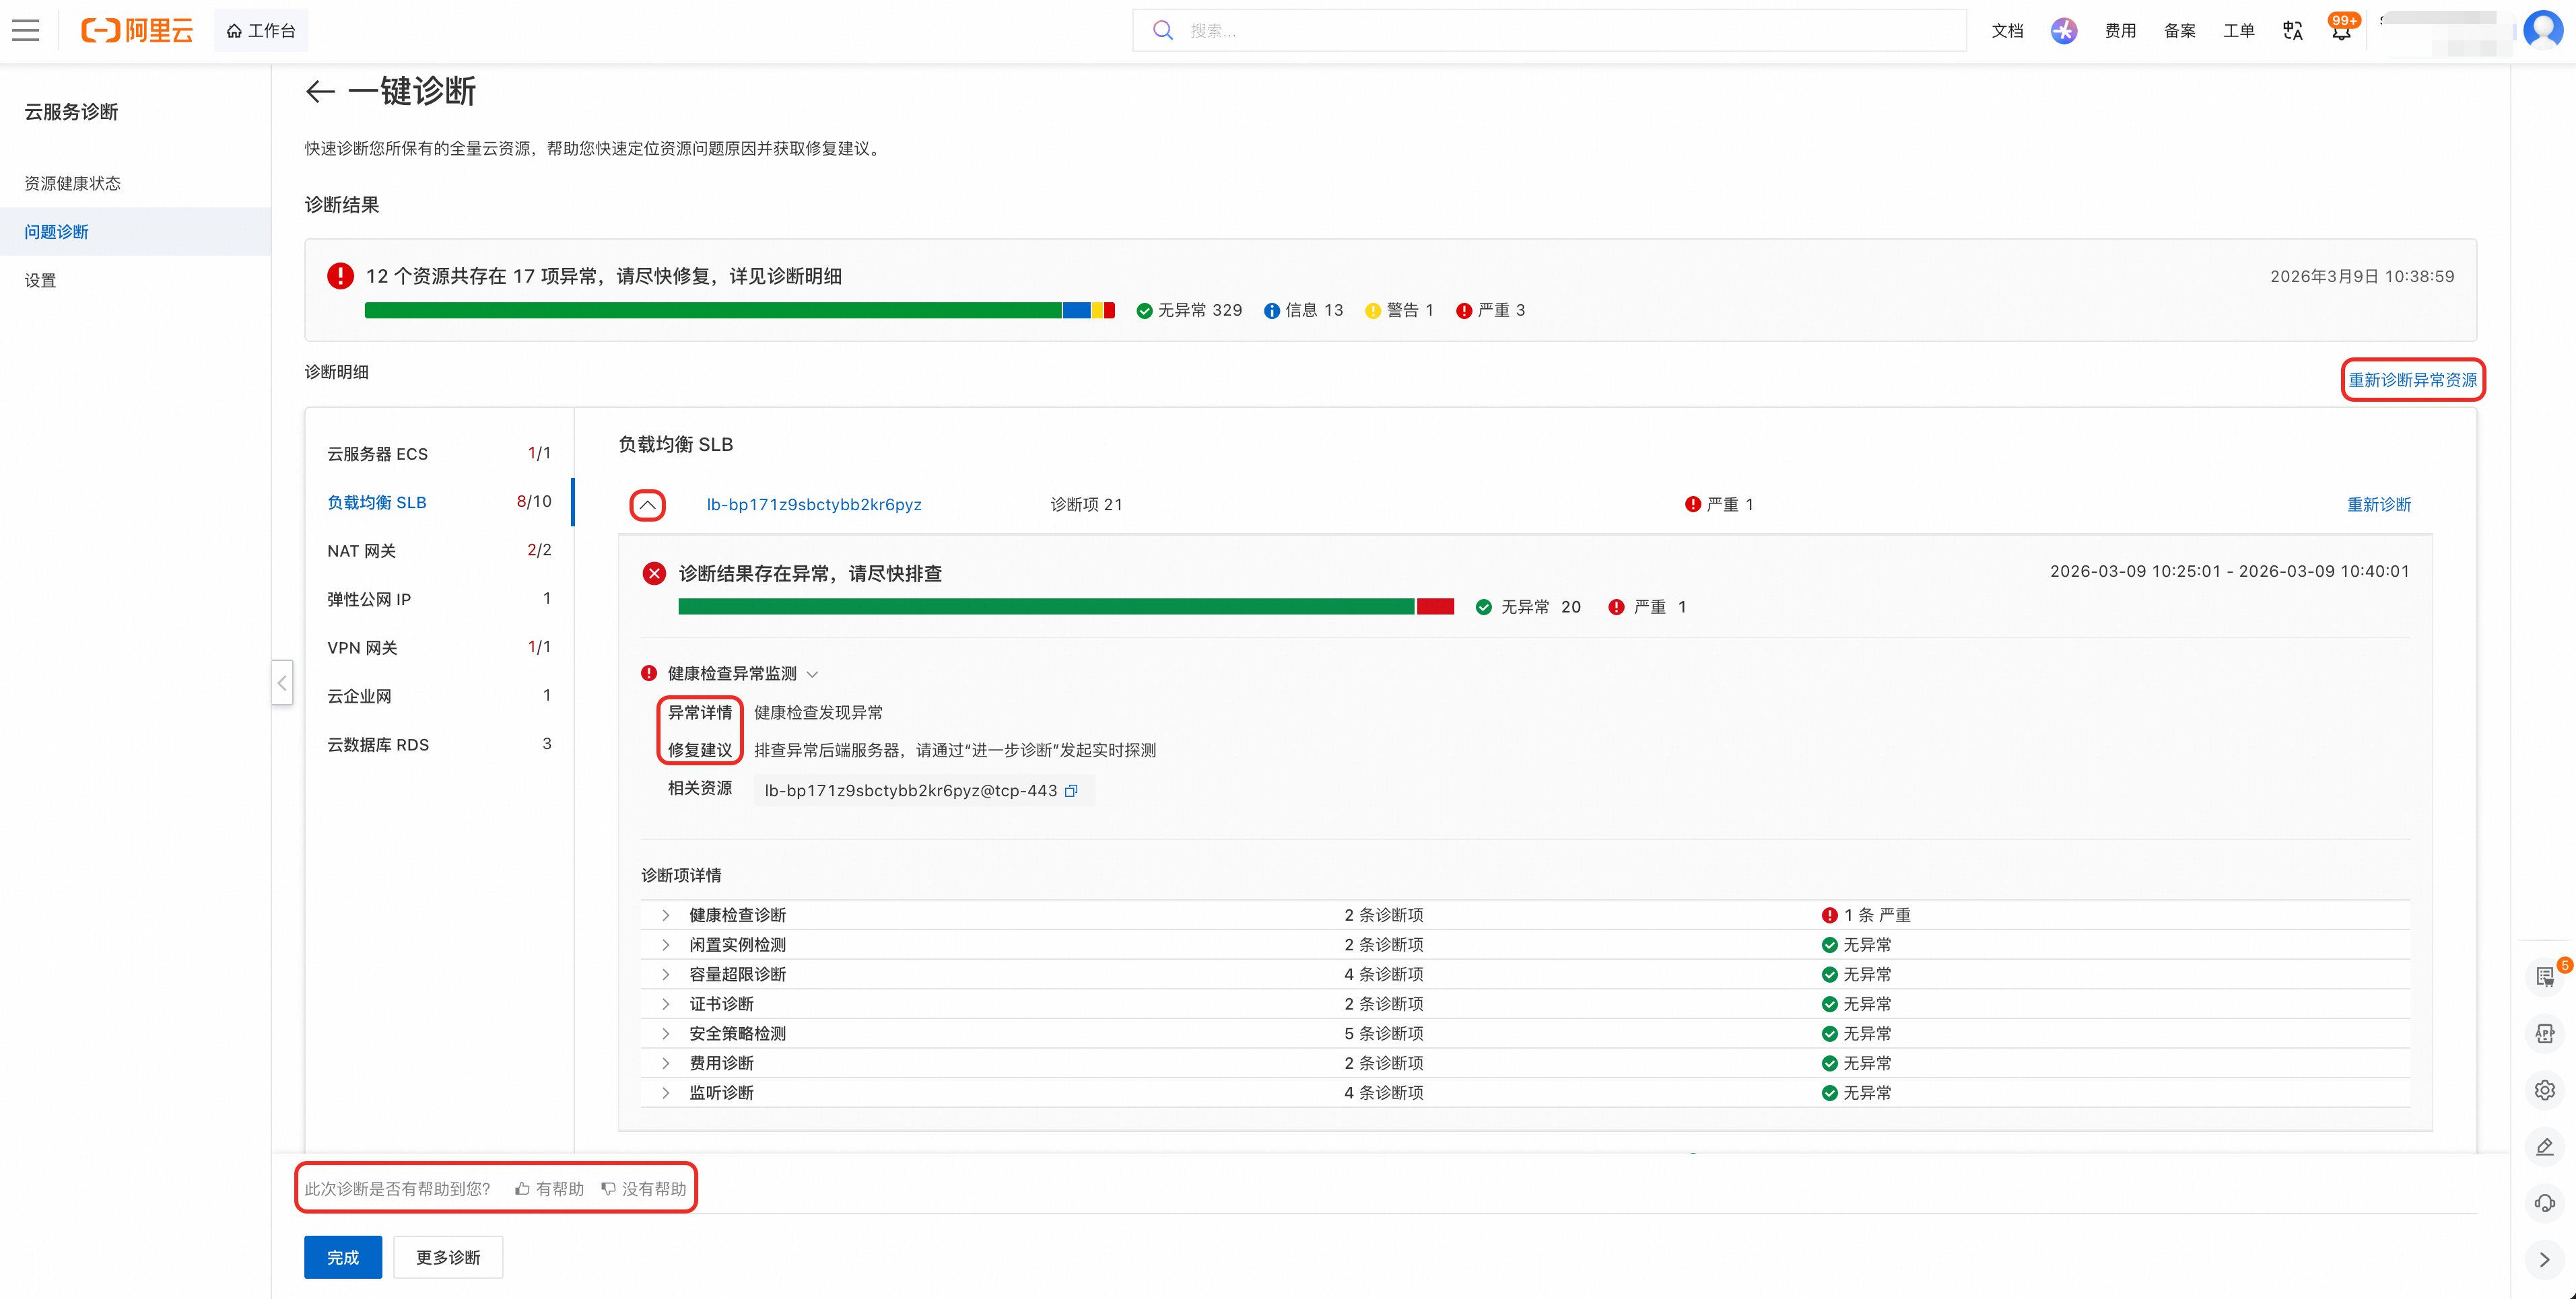
Task: Expand the 健康检查诊断 detail row
Action: click(666, 915)
